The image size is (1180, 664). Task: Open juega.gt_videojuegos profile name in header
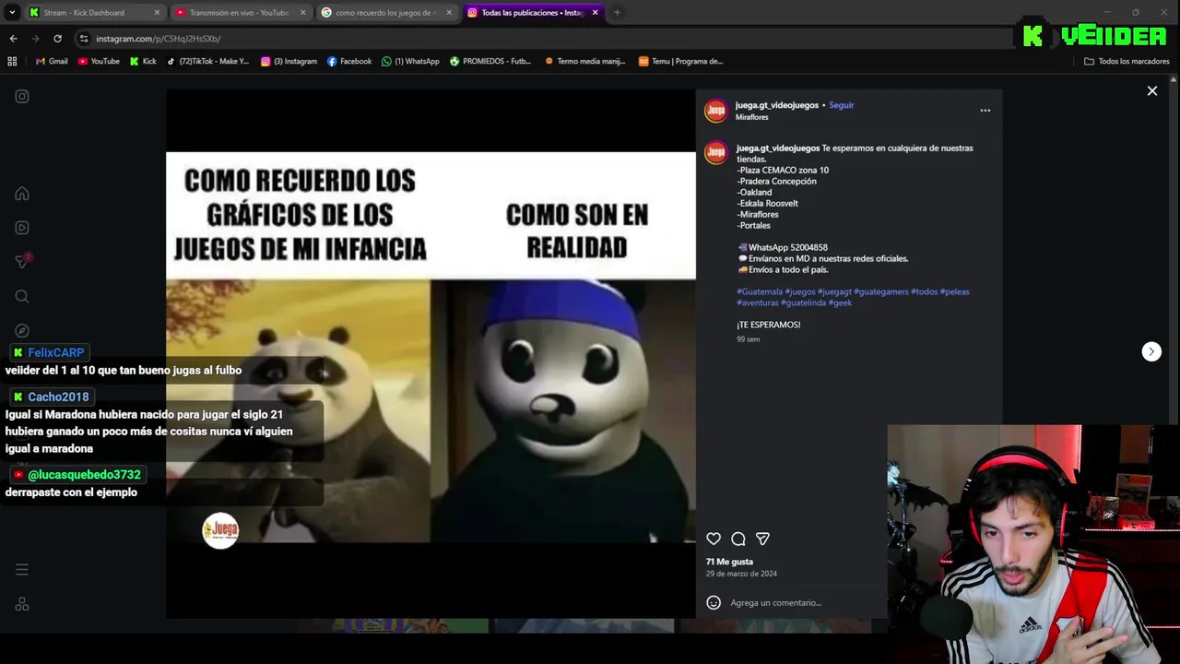(777, 105)
